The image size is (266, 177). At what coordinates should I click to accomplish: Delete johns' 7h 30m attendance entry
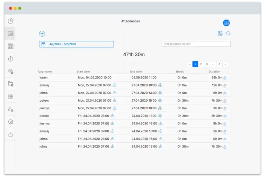click(225, 147)
